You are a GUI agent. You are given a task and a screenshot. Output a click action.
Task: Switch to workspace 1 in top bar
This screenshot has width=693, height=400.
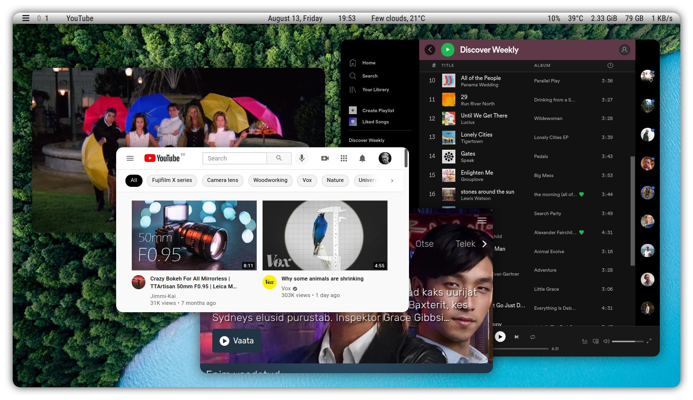46,19
